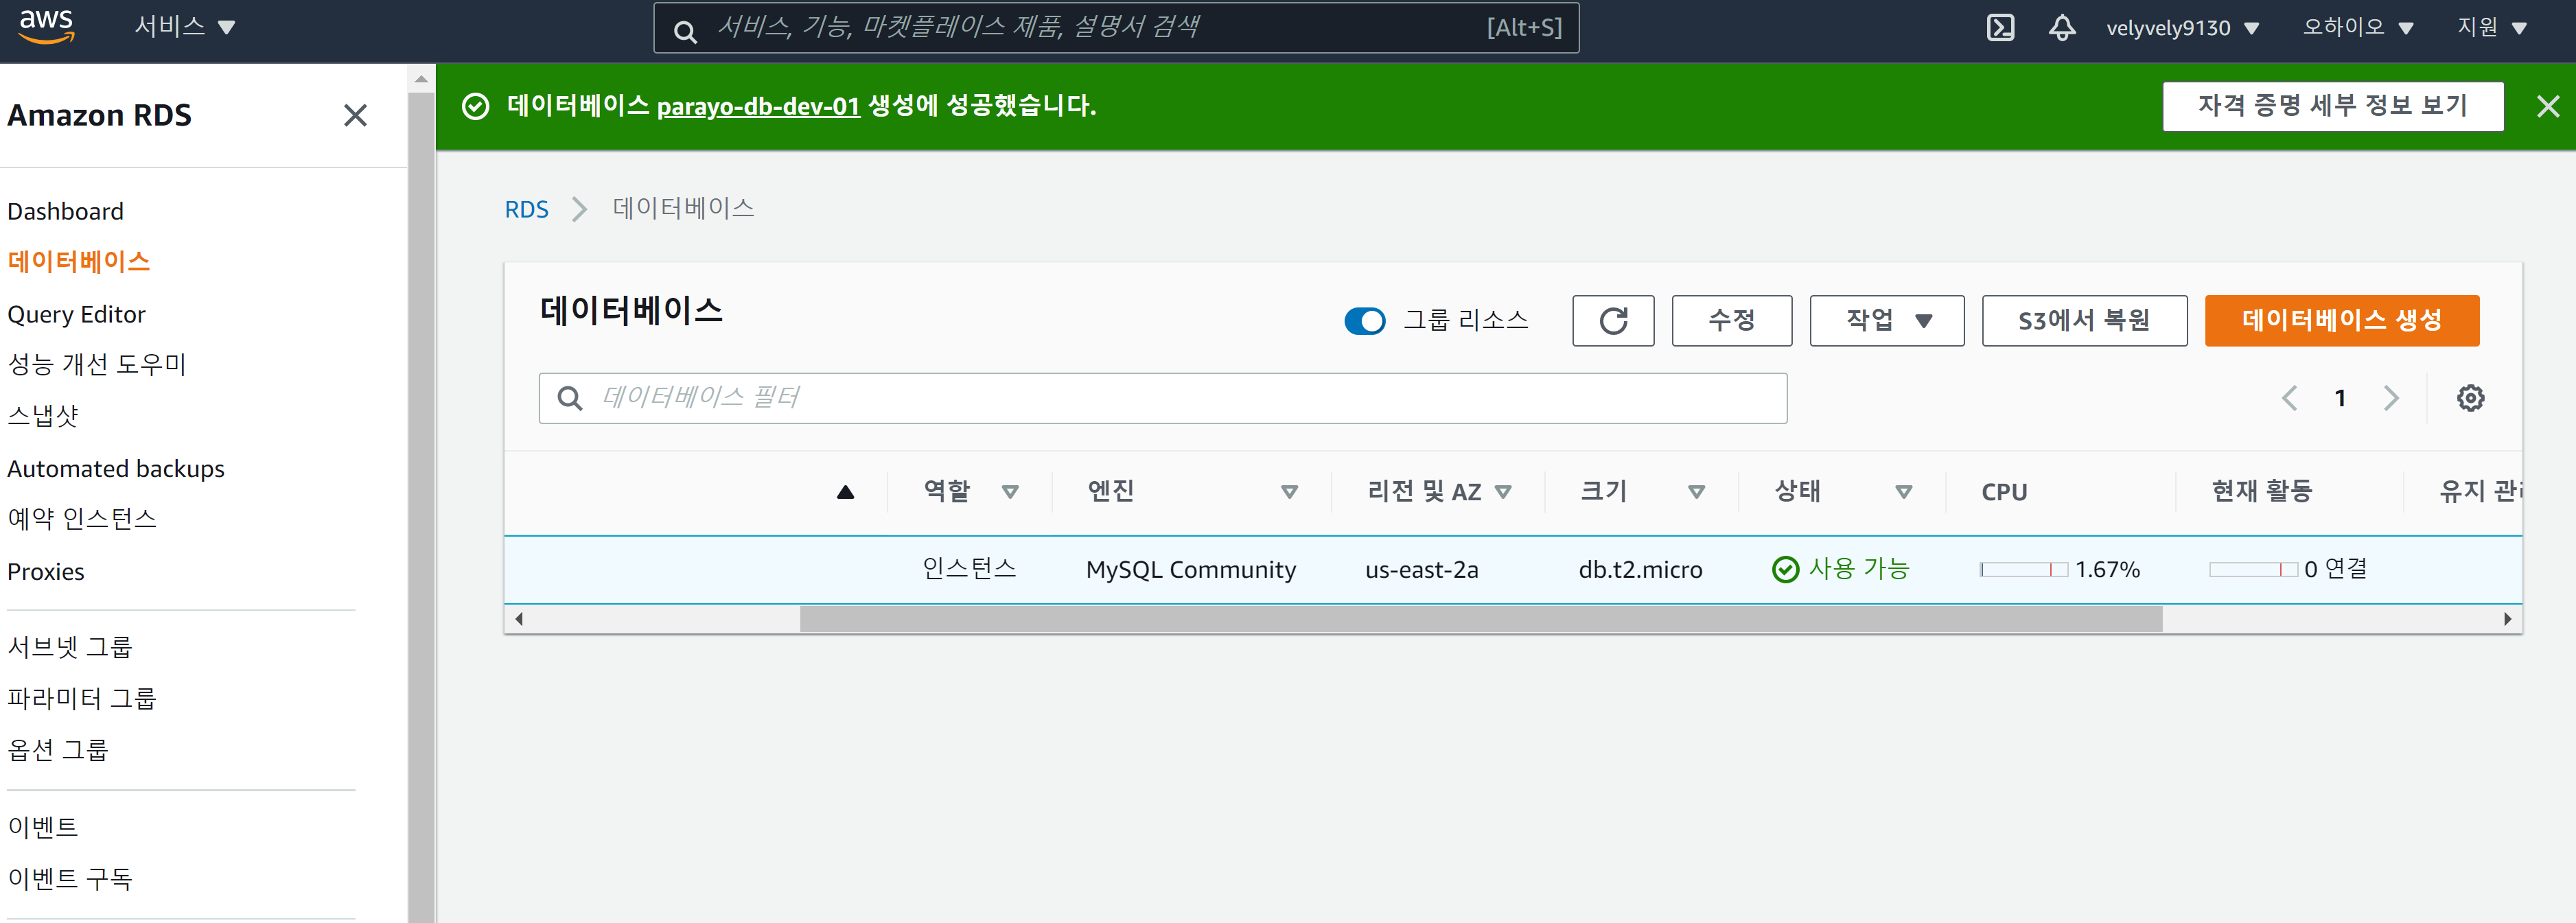Image resolution: width=2576 pixels, height=923 pixels.
Task: Click the 데이터베이스 필터 search field
Action: point(1163,397)
